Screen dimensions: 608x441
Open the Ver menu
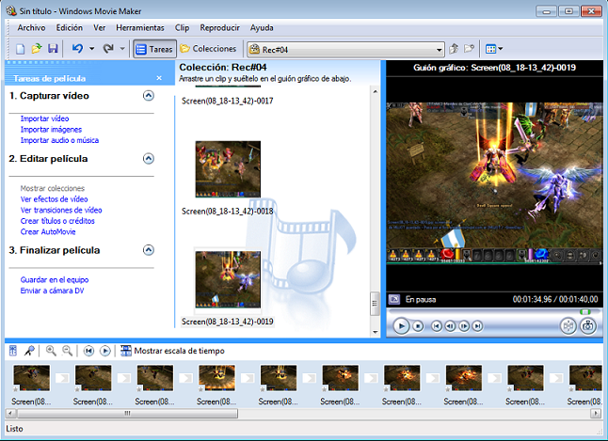pyautogui.click(x=99, y=28)
